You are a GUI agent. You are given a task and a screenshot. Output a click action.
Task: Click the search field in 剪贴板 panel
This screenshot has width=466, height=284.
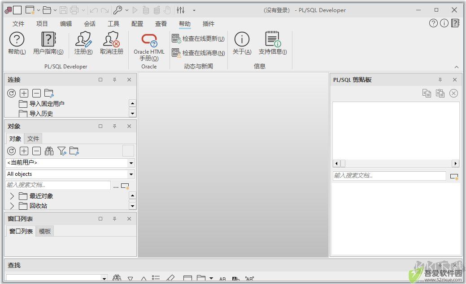point(389,176)
